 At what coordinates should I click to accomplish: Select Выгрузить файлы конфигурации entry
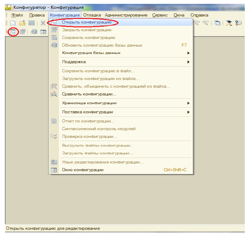click(x=121, y=146)
